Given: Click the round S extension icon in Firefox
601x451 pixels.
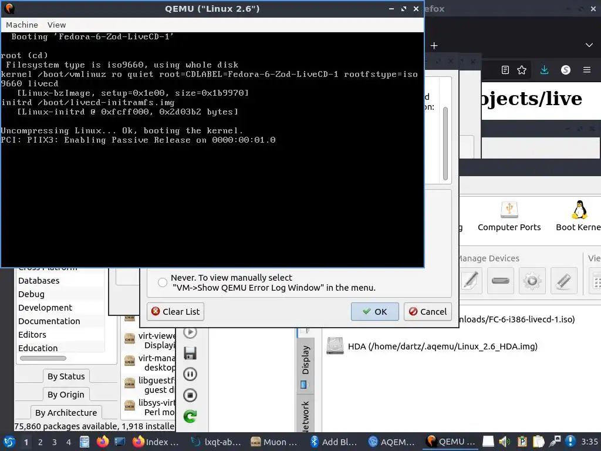Looking at the screenshot, I should pos(566,70).
